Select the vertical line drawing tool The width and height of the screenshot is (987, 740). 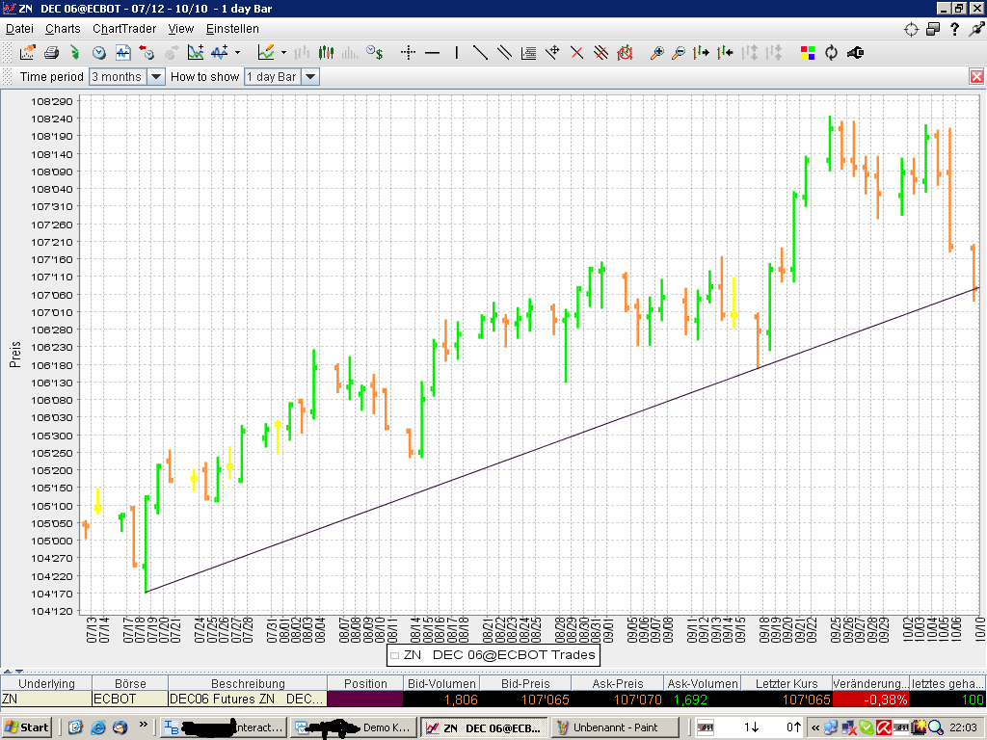456,53
